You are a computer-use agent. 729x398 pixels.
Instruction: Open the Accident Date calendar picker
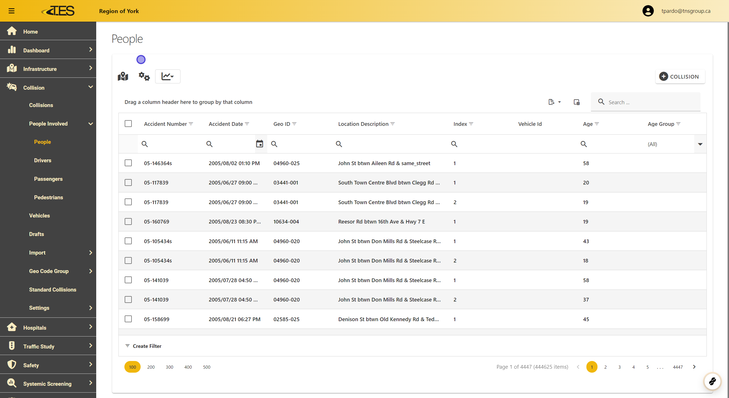[259, 144]
